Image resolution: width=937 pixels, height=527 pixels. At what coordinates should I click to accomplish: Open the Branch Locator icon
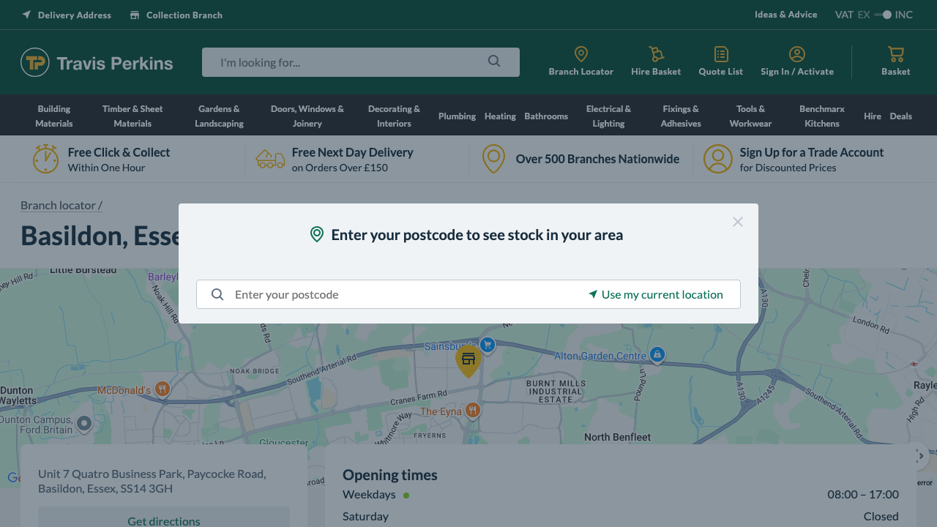(x=581, y=60)
